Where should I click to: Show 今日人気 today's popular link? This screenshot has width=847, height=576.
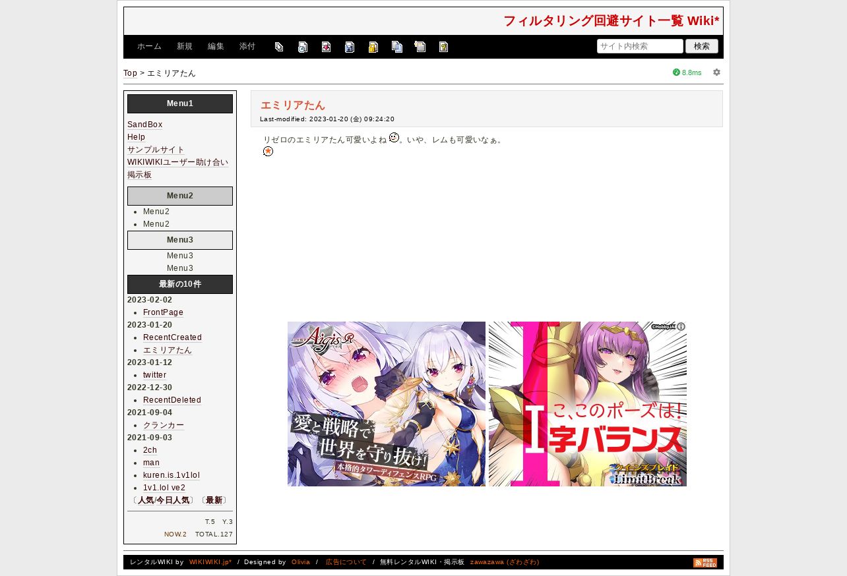[173, 500]
